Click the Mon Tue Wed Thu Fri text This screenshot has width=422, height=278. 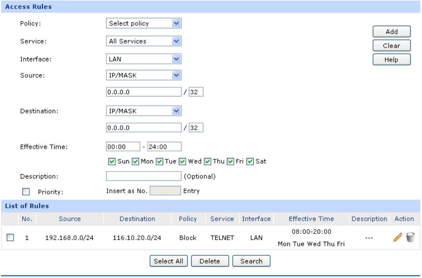coord(311,244)
